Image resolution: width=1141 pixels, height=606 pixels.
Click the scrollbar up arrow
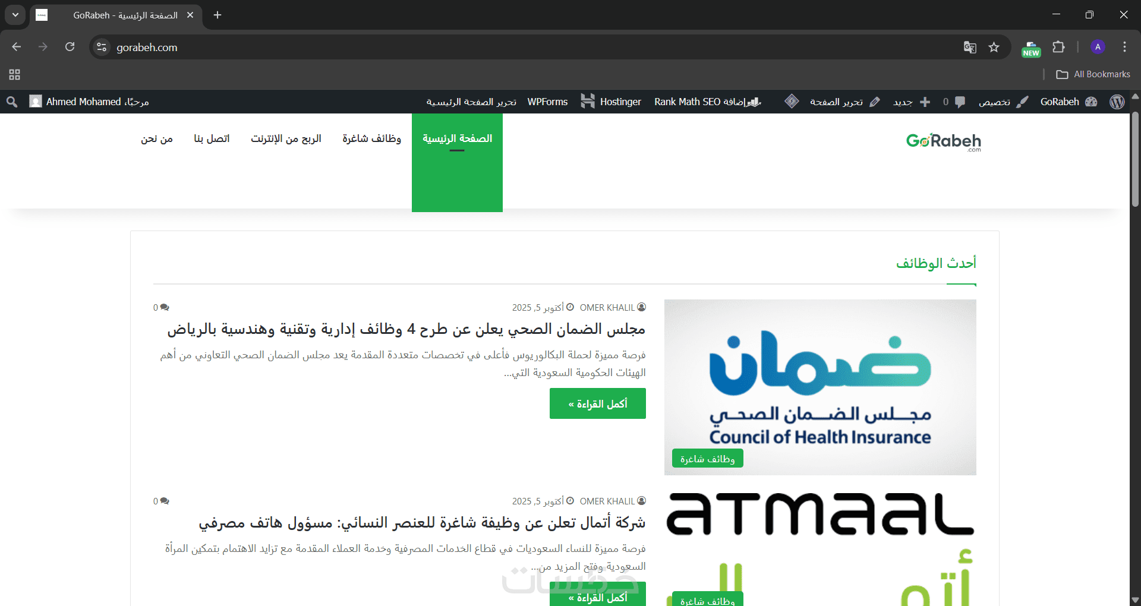point(1135,96)
